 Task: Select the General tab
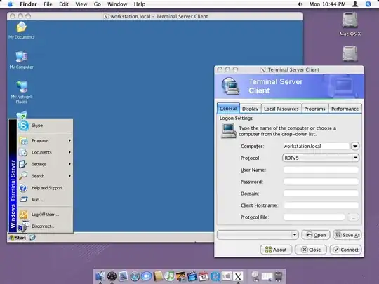click(x=228, y=109)
